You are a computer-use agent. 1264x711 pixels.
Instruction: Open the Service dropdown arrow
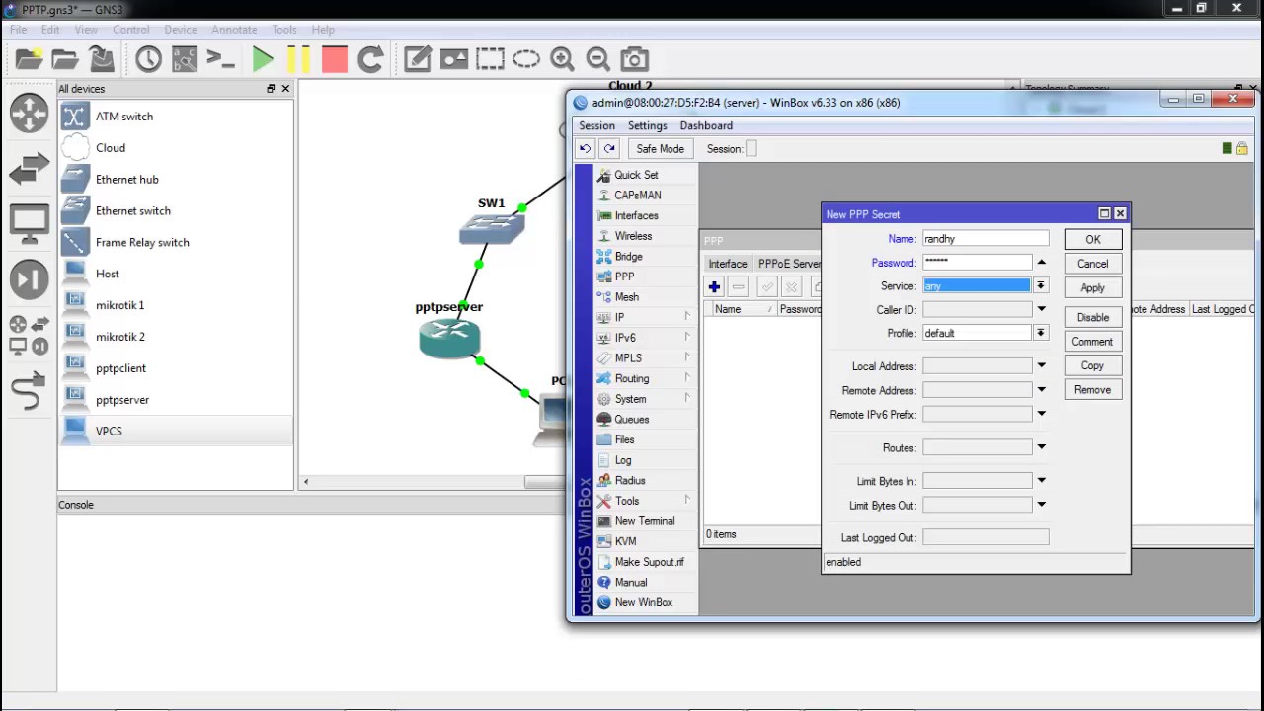1040,285
